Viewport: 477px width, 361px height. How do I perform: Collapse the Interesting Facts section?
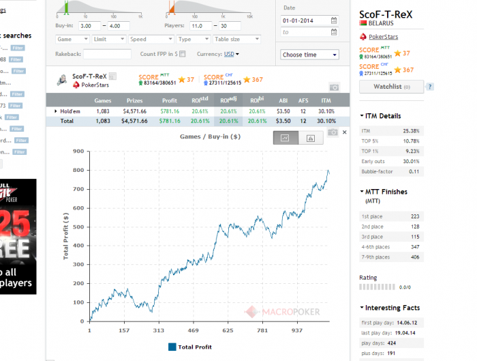click(x=362, y=308)
